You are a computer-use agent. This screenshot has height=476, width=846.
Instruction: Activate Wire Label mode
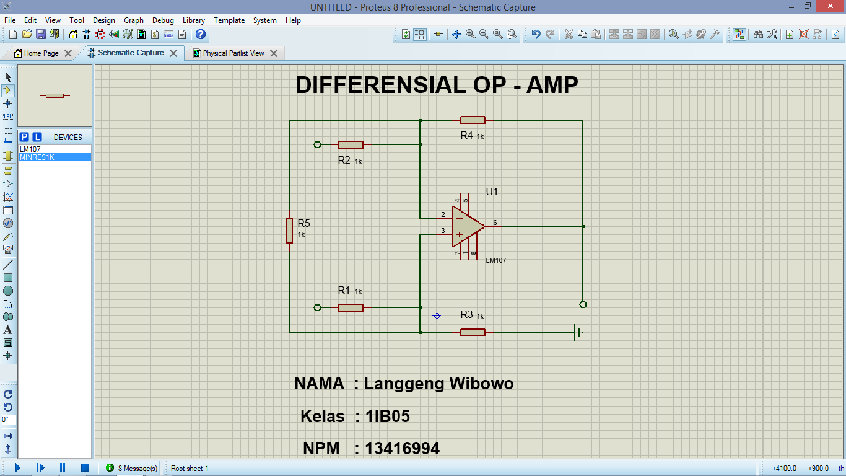click(8, 116)
